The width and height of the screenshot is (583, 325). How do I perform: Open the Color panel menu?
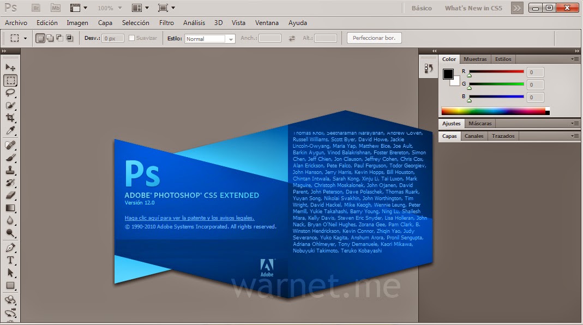tap(575, 59)
